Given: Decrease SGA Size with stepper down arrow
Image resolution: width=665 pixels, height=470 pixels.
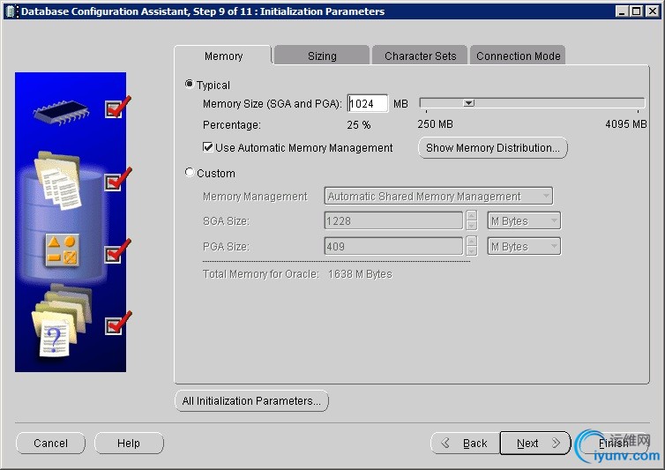Looking at the screenshot, I should pos(471,225).
